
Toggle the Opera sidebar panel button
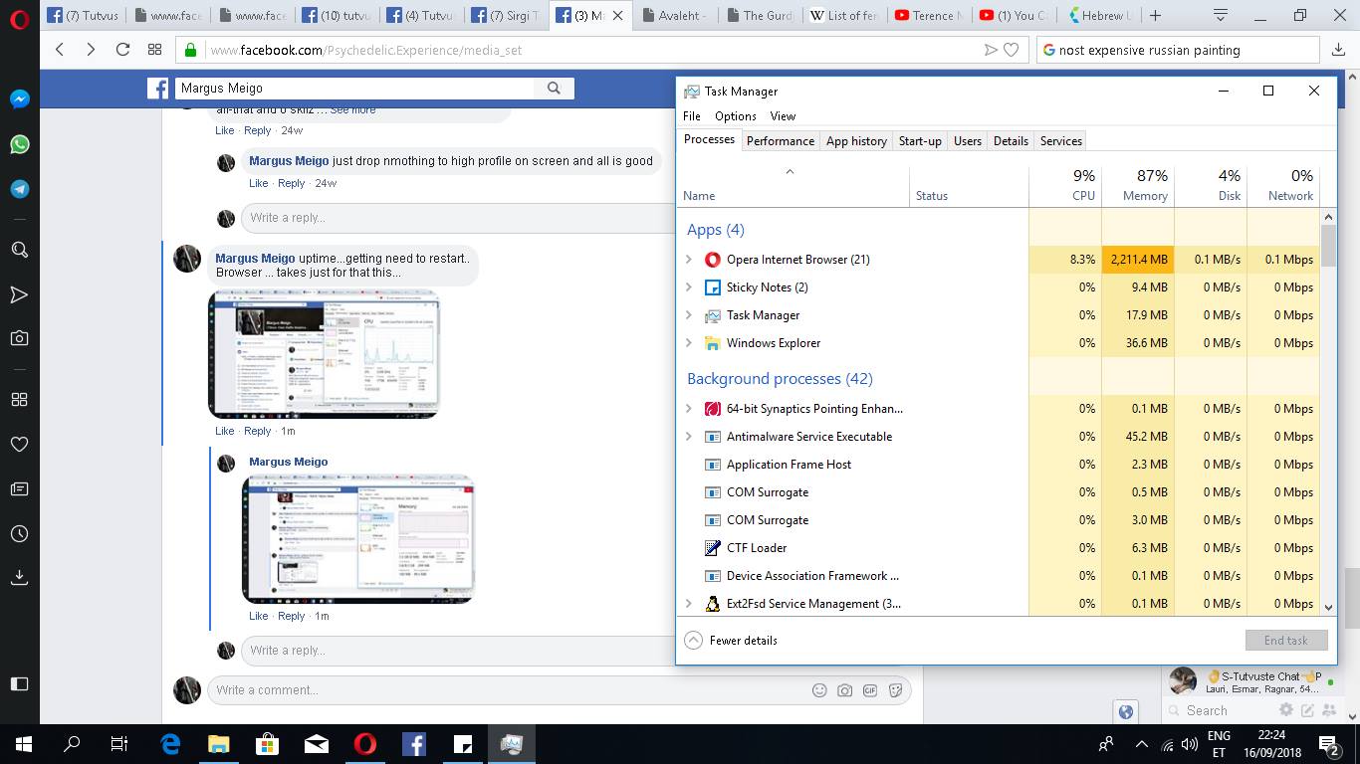click(x=19, y=683)
